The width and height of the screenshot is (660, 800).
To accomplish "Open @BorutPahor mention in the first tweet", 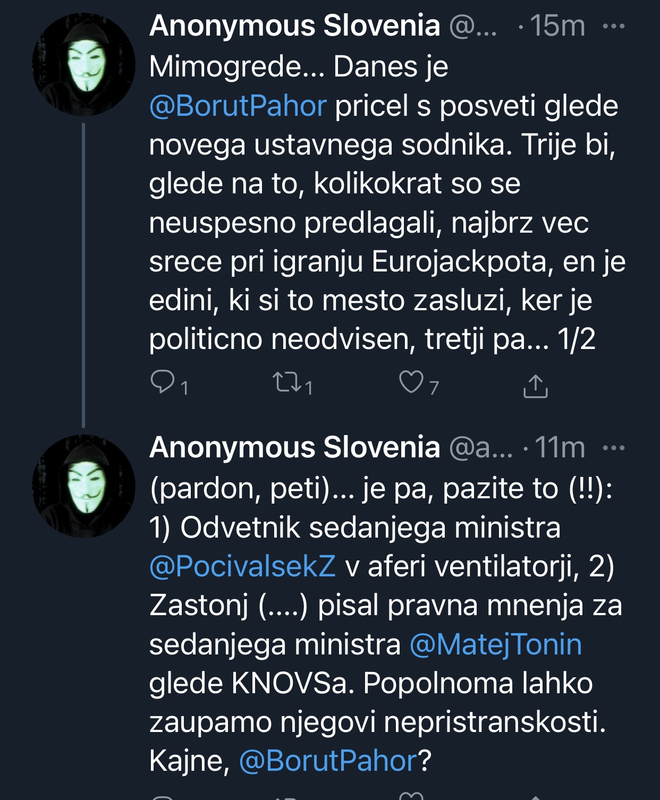I will pos(238,106).
